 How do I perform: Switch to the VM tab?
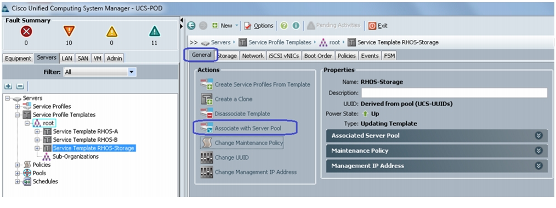(98, 59)
